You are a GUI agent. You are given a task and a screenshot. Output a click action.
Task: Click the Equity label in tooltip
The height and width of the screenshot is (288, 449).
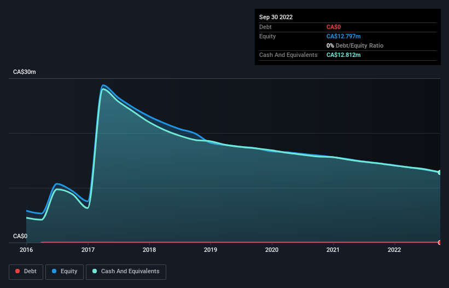pos(267,36)
